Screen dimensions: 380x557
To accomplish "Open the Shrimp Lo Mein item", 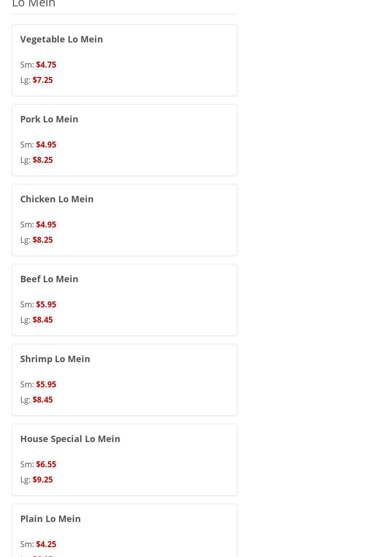I will tap(55, 359).
